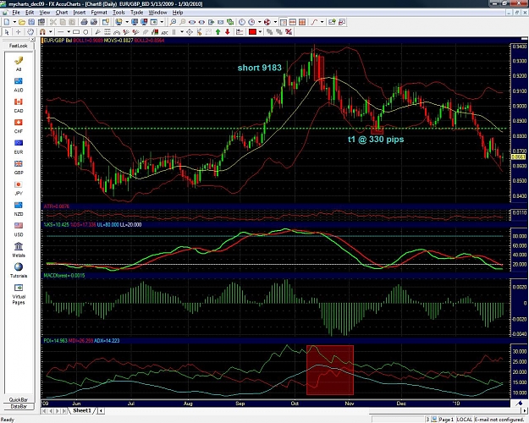
Task: Click the 'short 9183' chart annotation
Action: (260, 68)
